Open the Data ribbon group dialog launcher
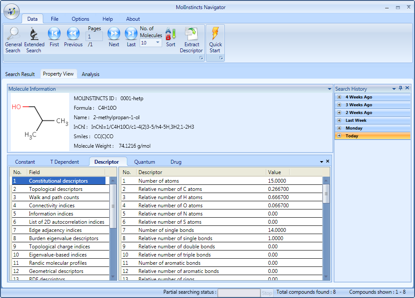Screen dimensions: 415x298 point(201,58)
